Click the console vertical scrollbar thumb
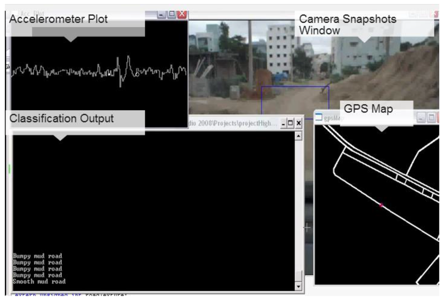The image size is (446, 301). [298, 277]
